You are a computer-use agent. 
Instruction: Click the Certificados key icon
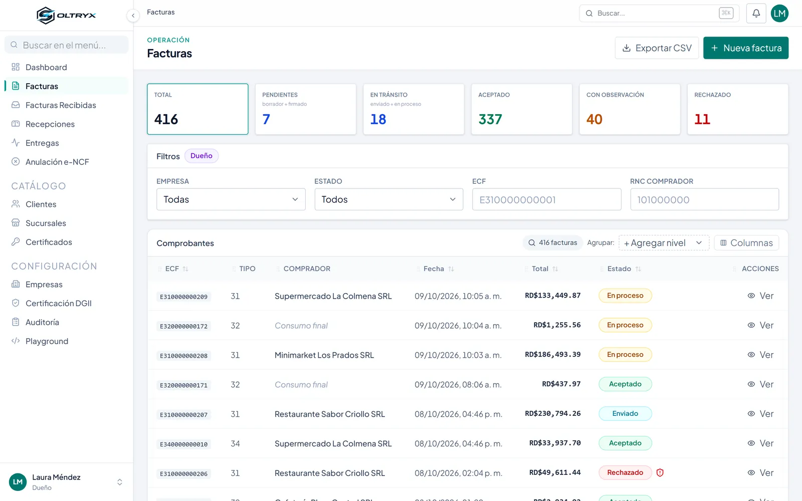click(16, 242)
